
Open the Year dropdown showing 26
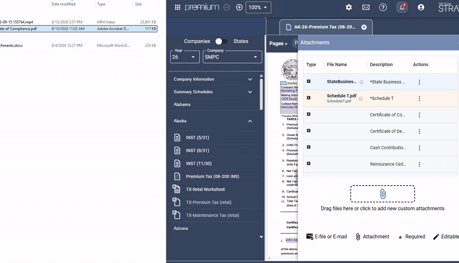tap(185, 57)
